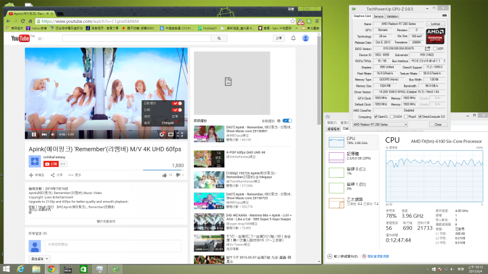Select Graphics Card tab in GPU-Z
The height and width of the screenshot is (274, 488).
point(362,16)
